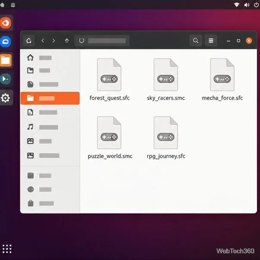Select sky_racers.smc file icon

[166, 75]
